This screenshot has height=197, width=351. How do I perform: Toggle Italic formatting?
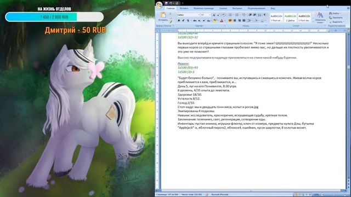[x=183, y=21]
